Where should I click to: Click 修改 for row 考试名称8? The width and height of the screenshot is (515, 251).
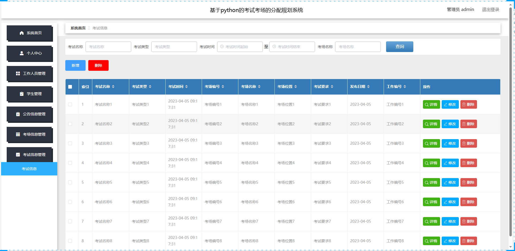pyautogui.click(x=450, y=241)
